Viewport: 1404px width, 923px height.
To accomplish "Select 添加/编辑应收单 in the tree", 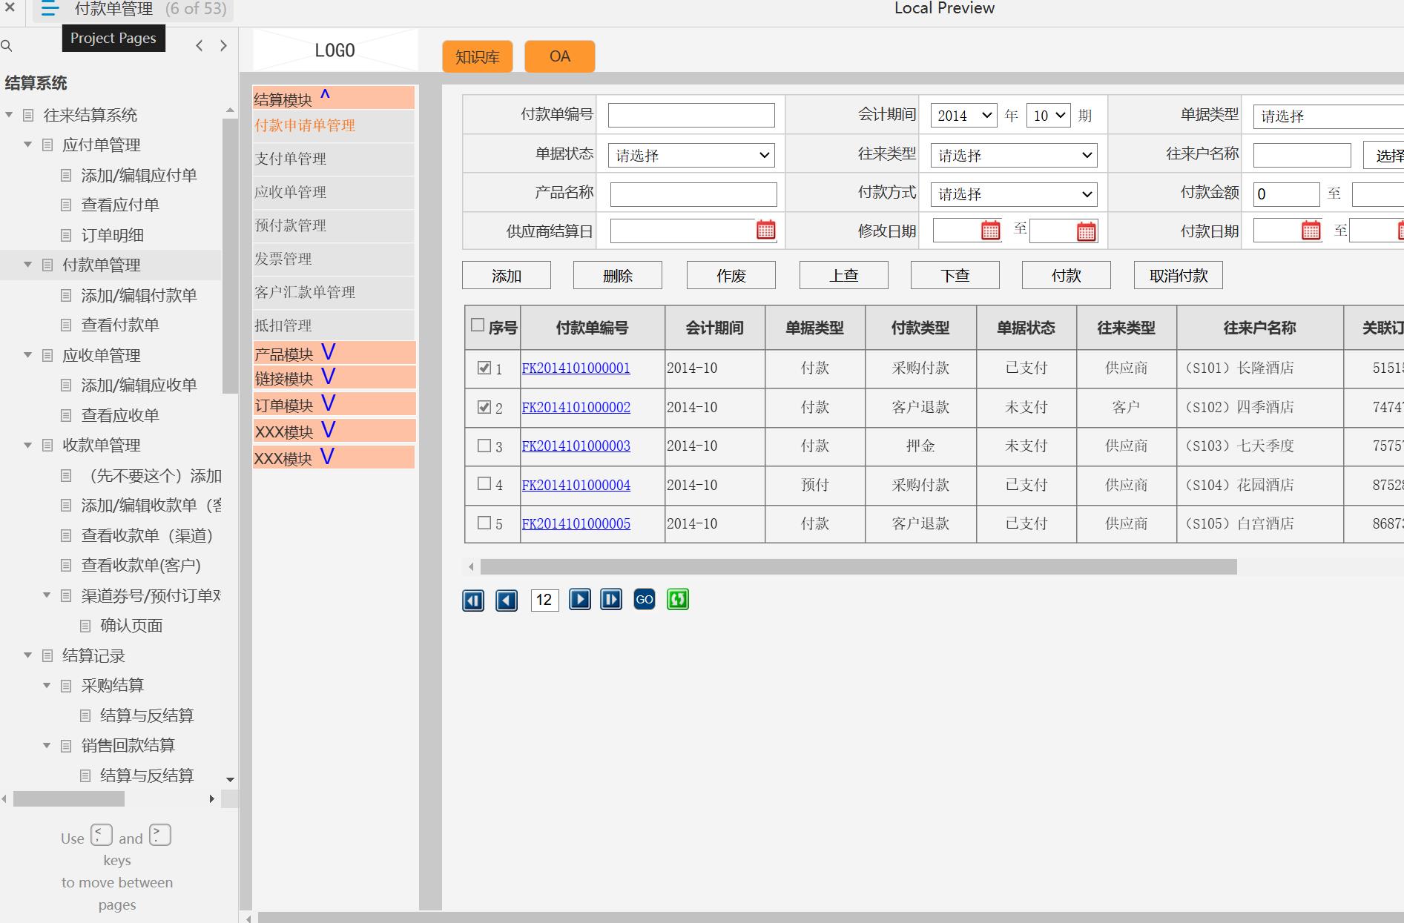I will (x=139, y=385).
